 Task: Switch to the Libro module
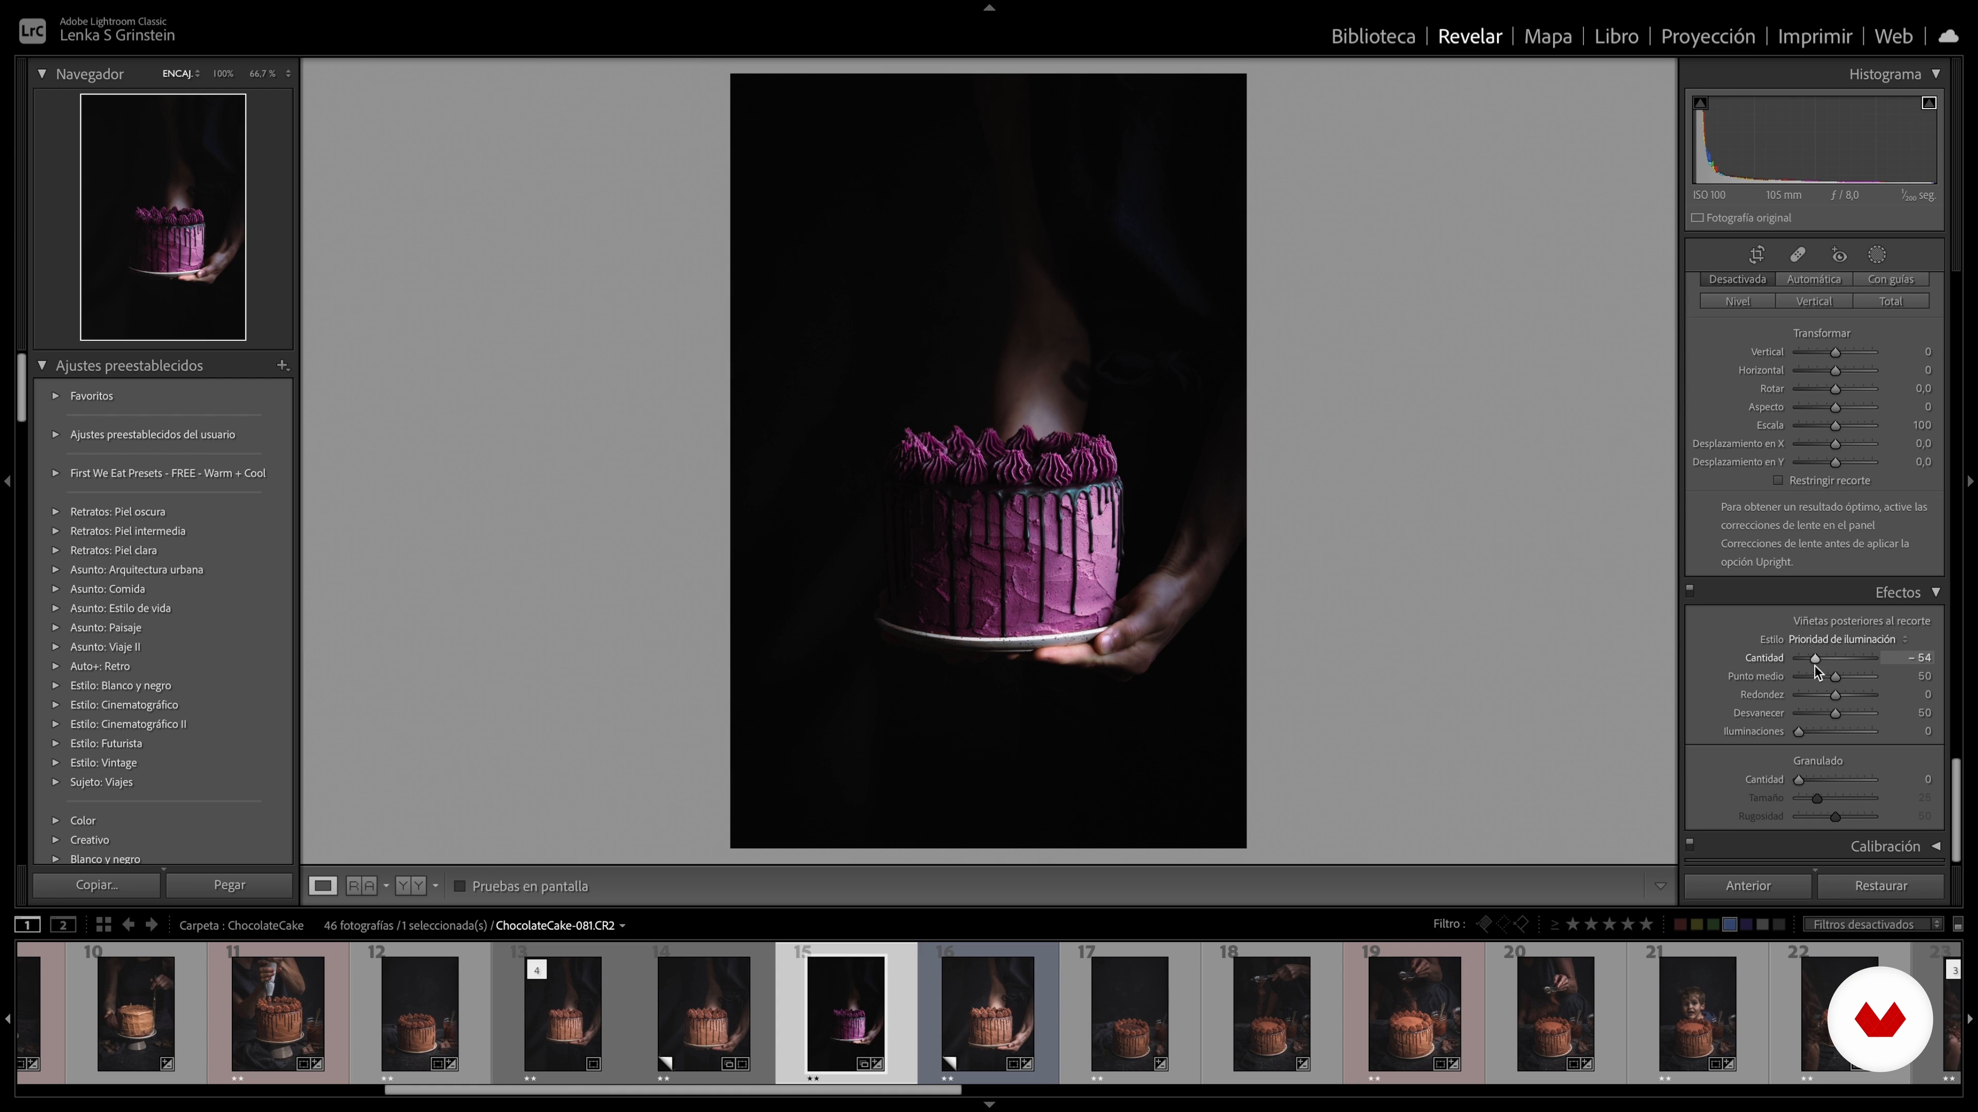tap(1616, 36)
